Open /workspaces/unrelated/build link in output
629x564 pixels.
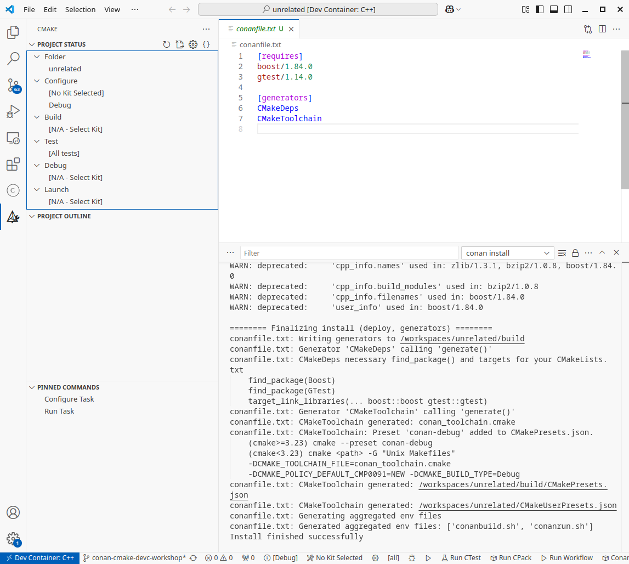pos(462,339)
